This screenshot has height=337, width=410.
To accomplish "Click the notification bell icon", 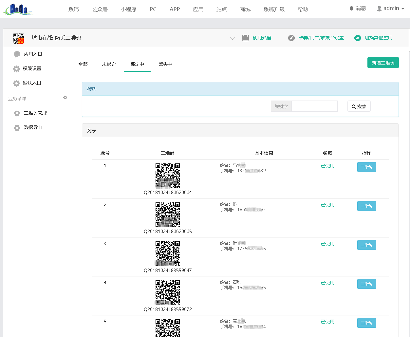I will 351,9.
